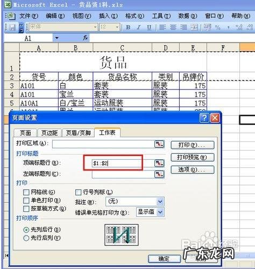Enable 按草稿方式 checkbox
Image resolution: width=255 pixels, height=269 pixels.
26,209
